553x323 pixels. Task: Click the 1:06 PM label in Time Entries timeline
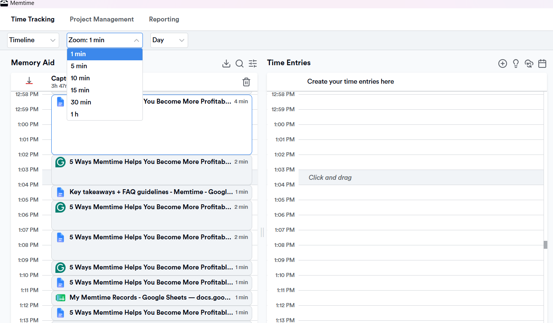pyautogui.click(x=284, y=215)
